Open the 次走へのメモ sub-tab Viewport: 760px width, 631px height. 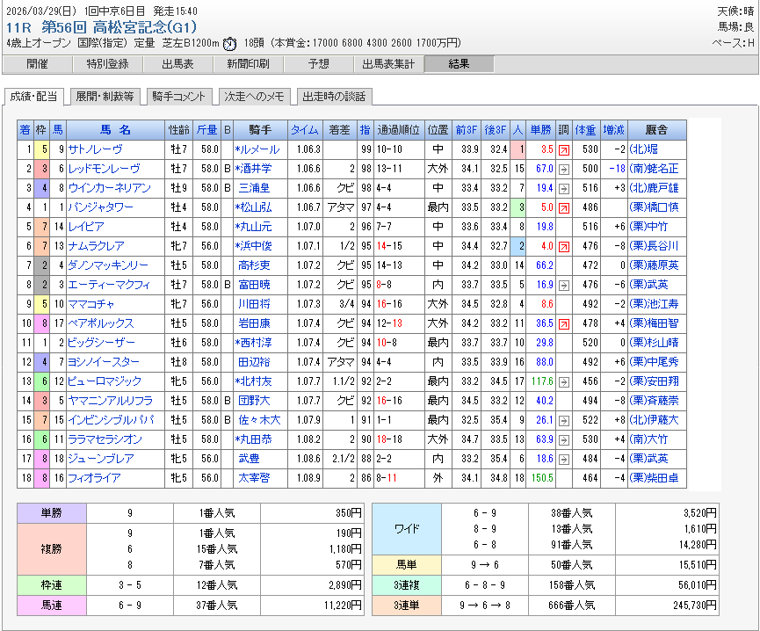click(254, 97)
